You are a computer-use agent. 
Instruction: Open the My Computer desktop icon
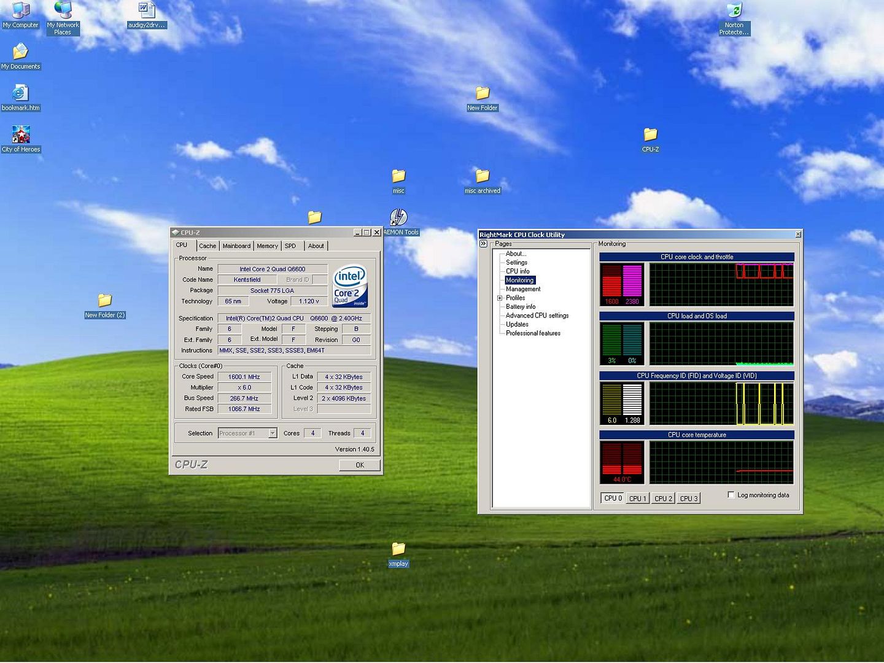pos(20,11)
